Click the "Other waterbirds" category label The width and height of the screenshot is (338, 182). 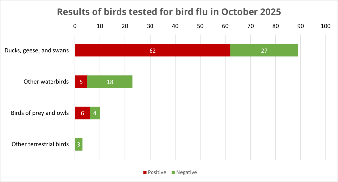pos(46,82)
